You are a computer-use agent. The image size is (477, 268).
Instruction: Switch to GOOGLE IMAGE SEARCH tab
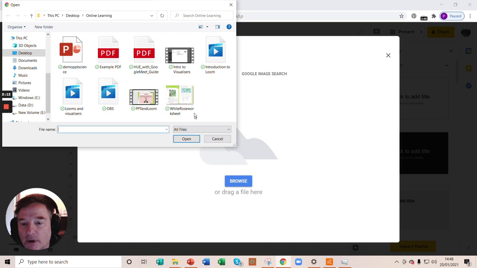pos(264,74)
